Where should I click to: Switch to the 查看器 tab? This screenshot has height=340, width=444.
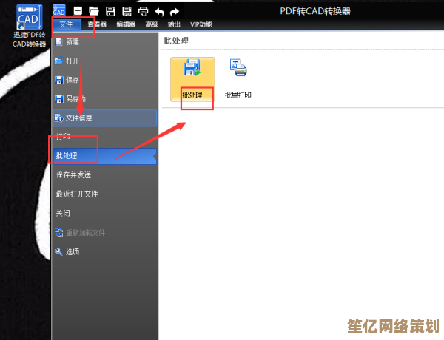[x=96, y=25]
